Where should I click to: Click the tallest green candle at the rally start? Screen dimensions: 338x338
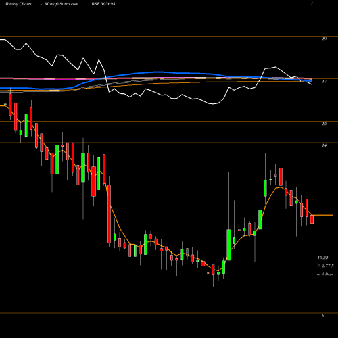tap(229, 245)
